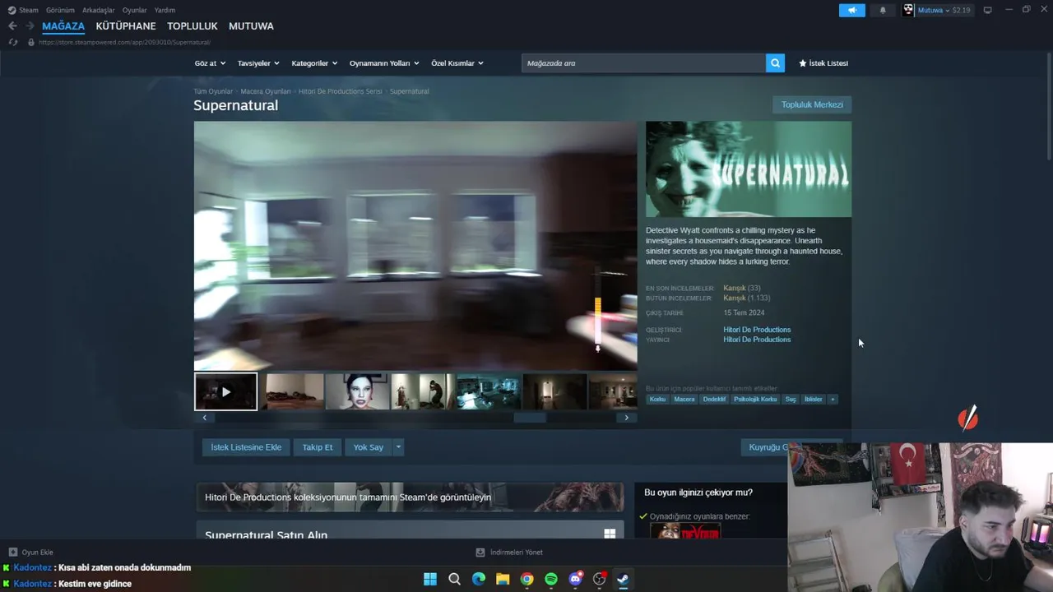
Task: Click the Kuyruğu button
Action: pos(765,447)
